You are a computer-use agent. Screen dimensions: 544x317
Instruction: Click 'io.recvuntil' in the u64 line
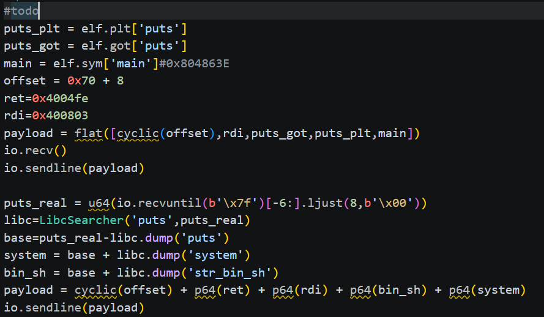tap(159, 203)
